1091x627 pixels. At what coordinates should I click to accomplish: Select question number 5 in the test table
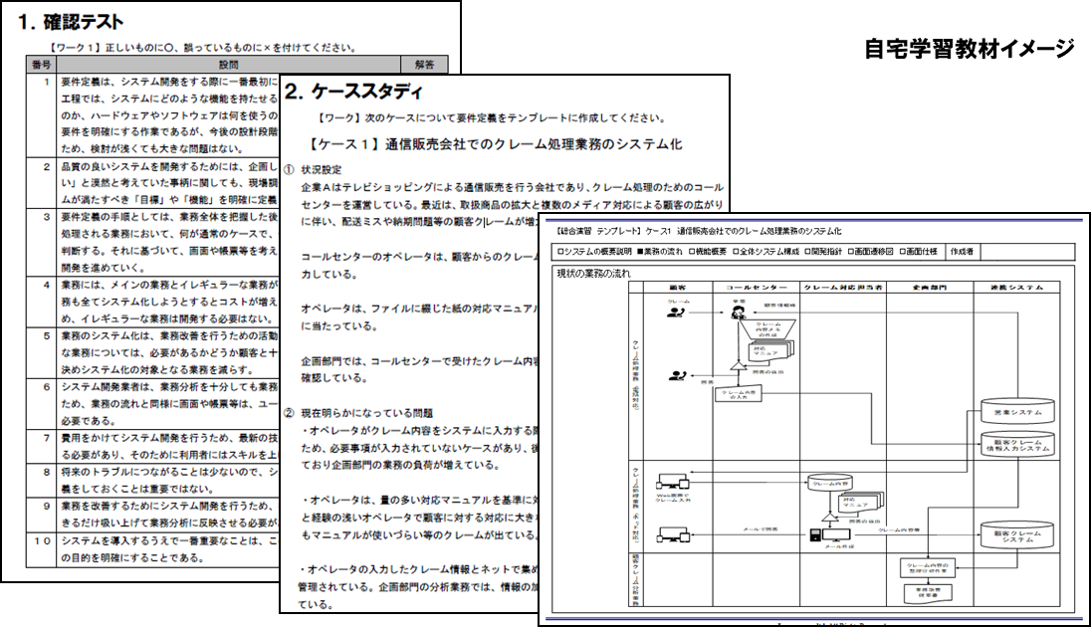(x=47, y=335)
